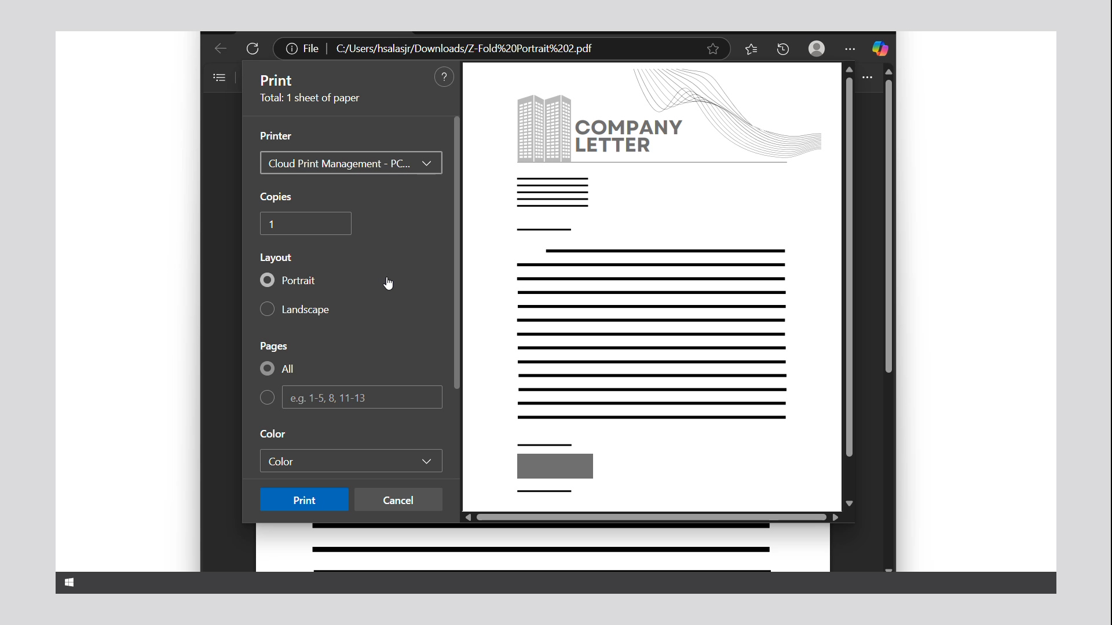Select the All pages option
Viewport: 1112px width, 625px height.
pyautogui.click(x=267, y=369)
